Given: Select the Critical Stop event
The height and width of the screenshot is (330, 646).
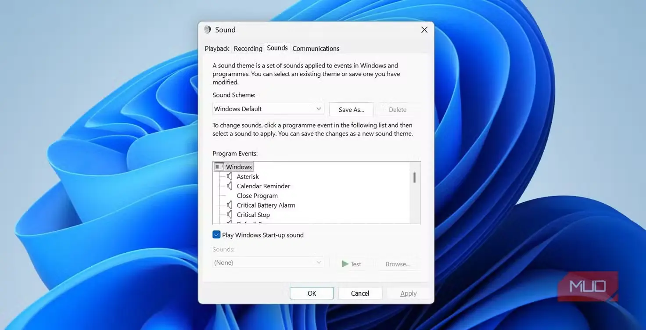Looking at the screenshot, I should click(x=253, y=215).
